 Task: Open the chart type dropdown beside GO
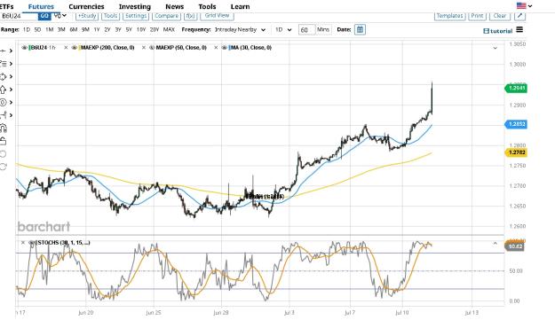click(x=60, y=16)
